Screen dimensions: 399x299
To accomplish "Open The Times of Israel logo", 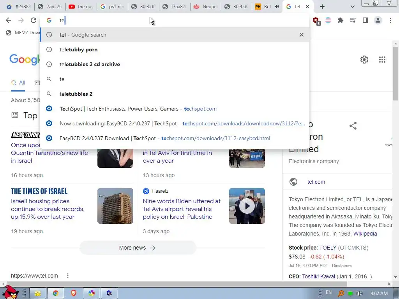I will pyautogui.click(x=39, y=191).
